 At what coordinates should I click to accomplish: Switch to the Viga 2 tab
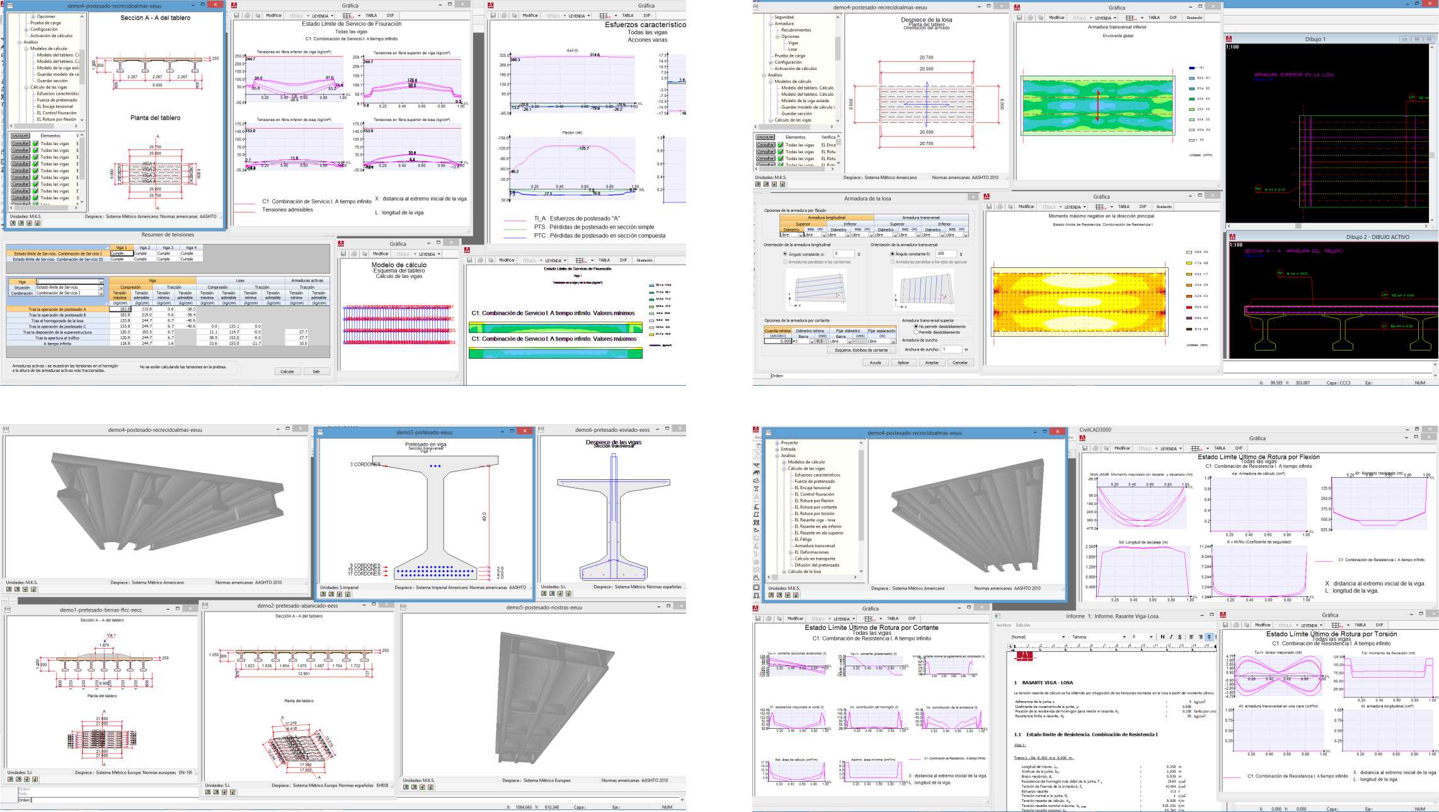(x=145, y=248)
